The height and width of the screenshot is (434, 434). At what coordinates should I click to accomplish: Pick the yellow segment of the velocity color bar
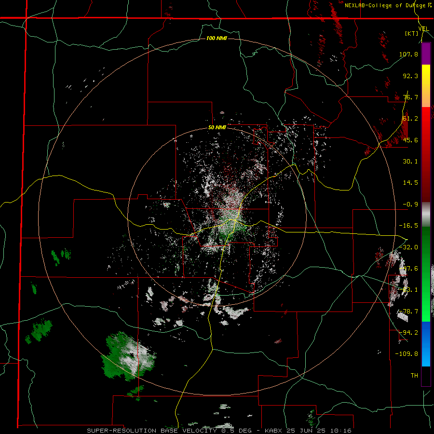[426, 76]
